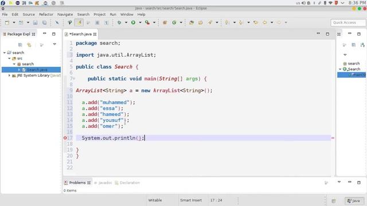Viewport: 367px width, 206px height.
Task: Click the Forward navigation arrow icon
Action: (x=279, y=22)
